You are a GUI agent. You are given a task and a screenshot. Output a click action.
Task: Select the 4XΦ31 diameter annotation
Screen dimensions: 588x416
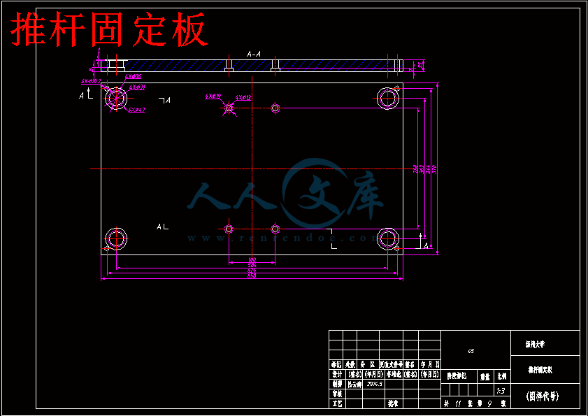[x=137, y=87]
